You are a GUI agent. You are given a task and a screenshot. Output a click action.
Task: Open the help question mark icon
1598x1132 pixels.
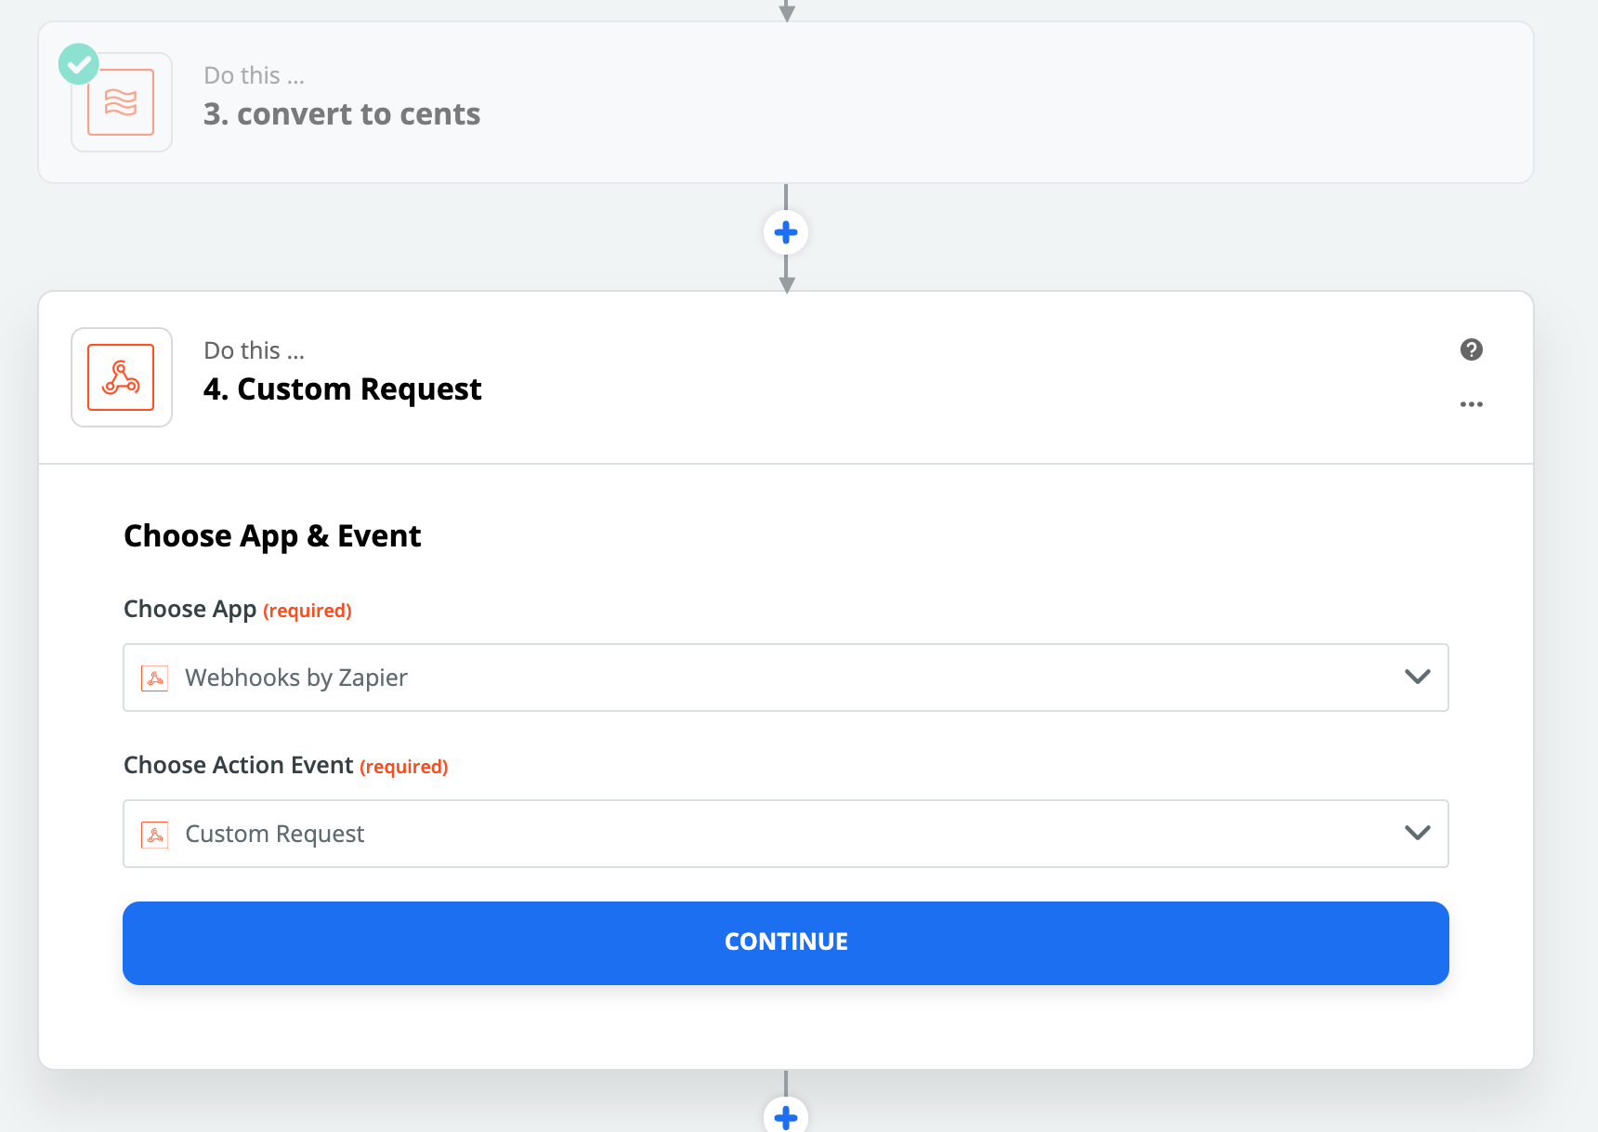click(1472, 349)
